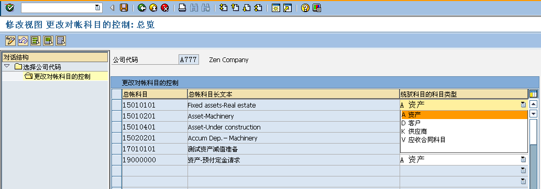Open the table column settings icon
This screenshot has height=189, width=541.
click(533, 93)
